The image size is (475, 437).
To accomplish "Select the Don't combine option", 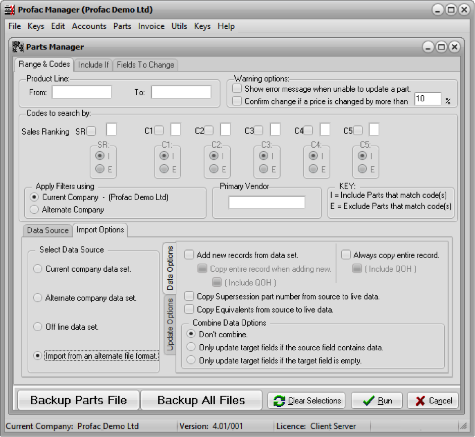I will (x=191, y=334).
